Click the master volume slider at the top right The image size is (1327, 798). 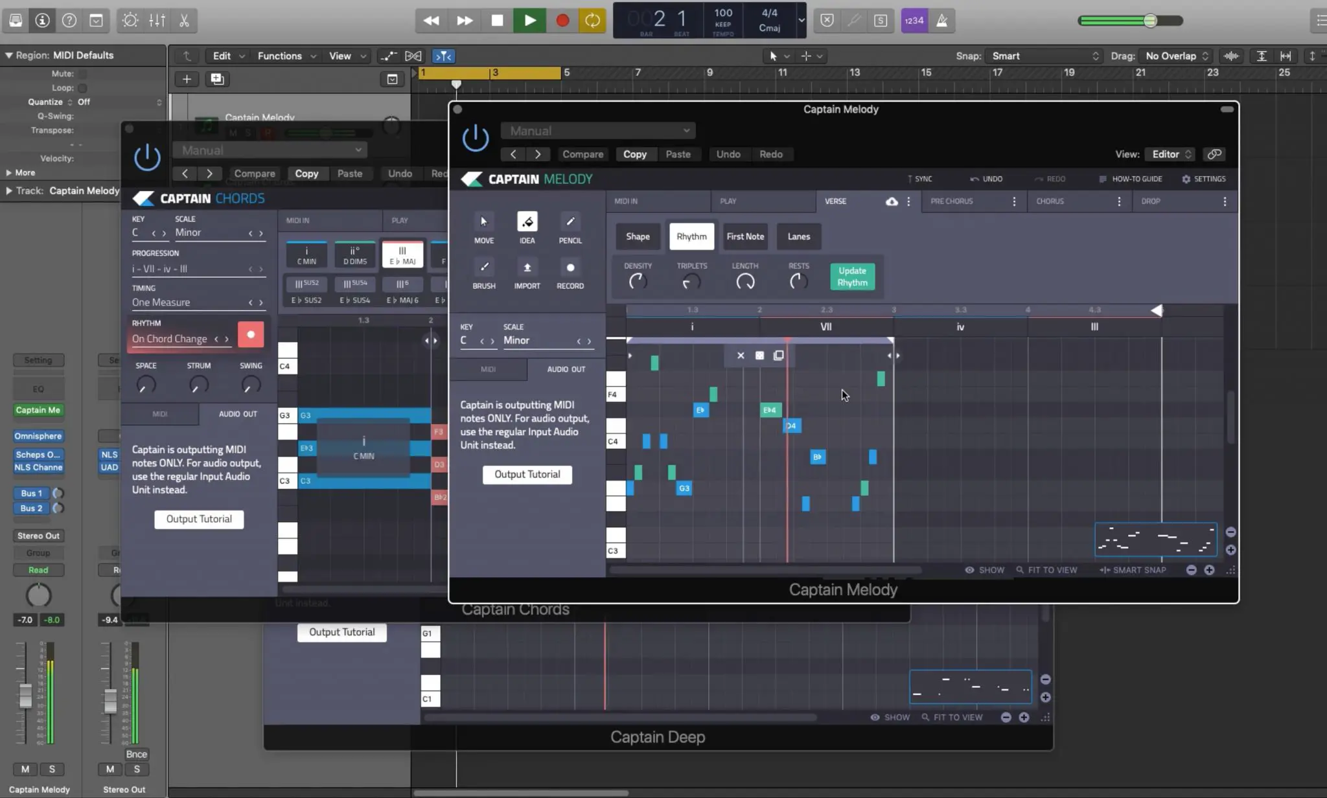point(1149,21)
